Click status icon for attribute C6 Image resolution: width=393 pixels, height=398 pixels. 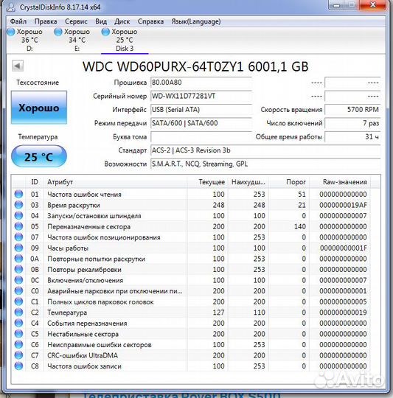point(18,344)
